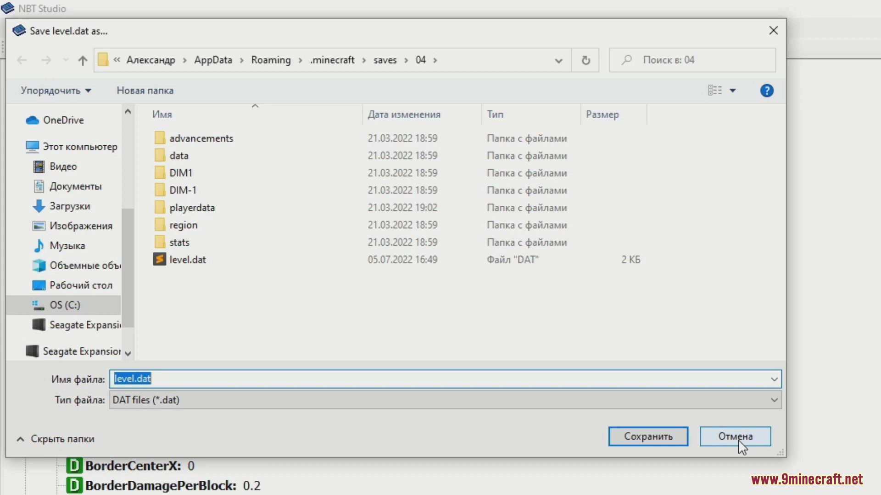Open Тип файла DAT files dropdown
Screen dimensions: 881x495
tap(445, 400)
